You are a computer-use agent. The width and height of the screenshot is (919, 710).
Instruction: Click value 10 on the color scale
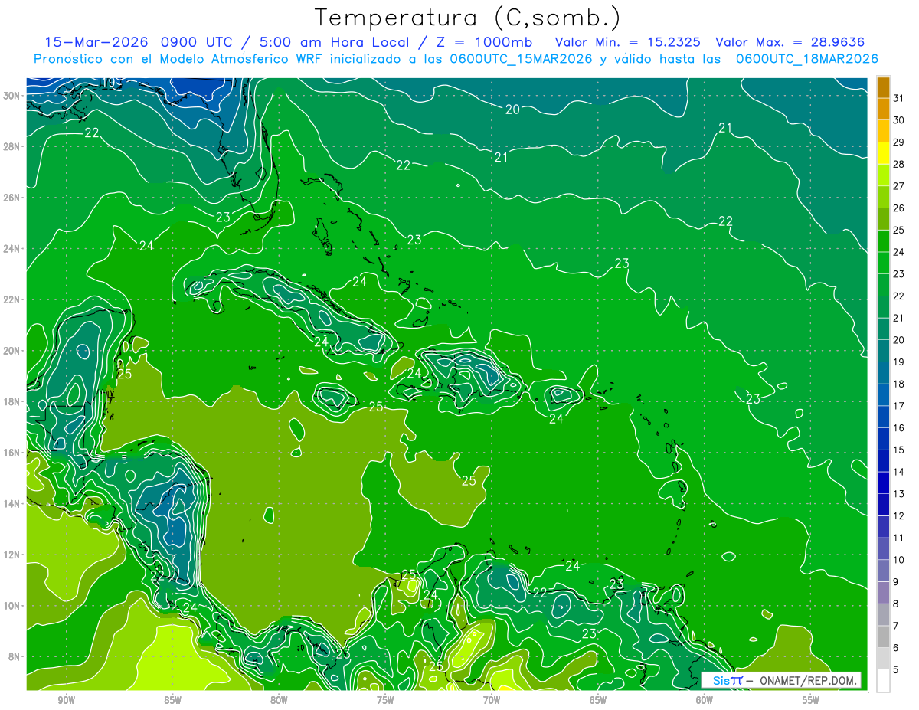point(899,561)
